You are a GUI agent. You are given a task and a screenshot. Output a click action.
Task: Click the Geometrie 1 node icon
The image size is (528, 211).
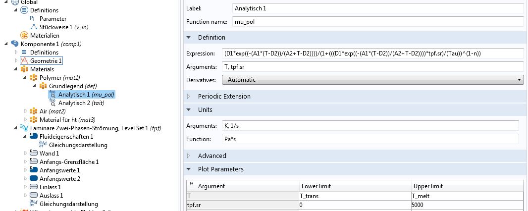click(24, 61)
